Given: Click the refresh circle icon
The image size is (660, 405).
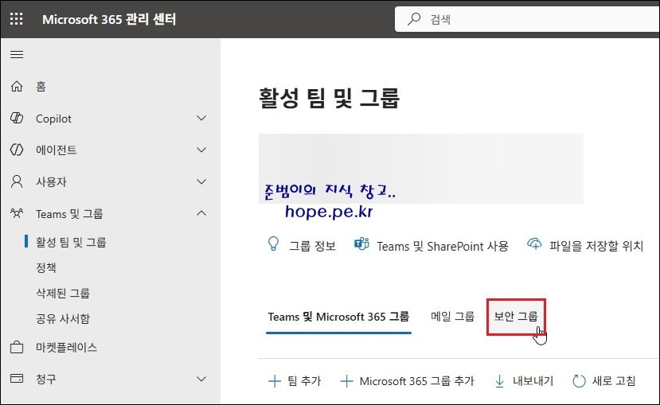Looking at the screenshot, I should pos(579,381).
